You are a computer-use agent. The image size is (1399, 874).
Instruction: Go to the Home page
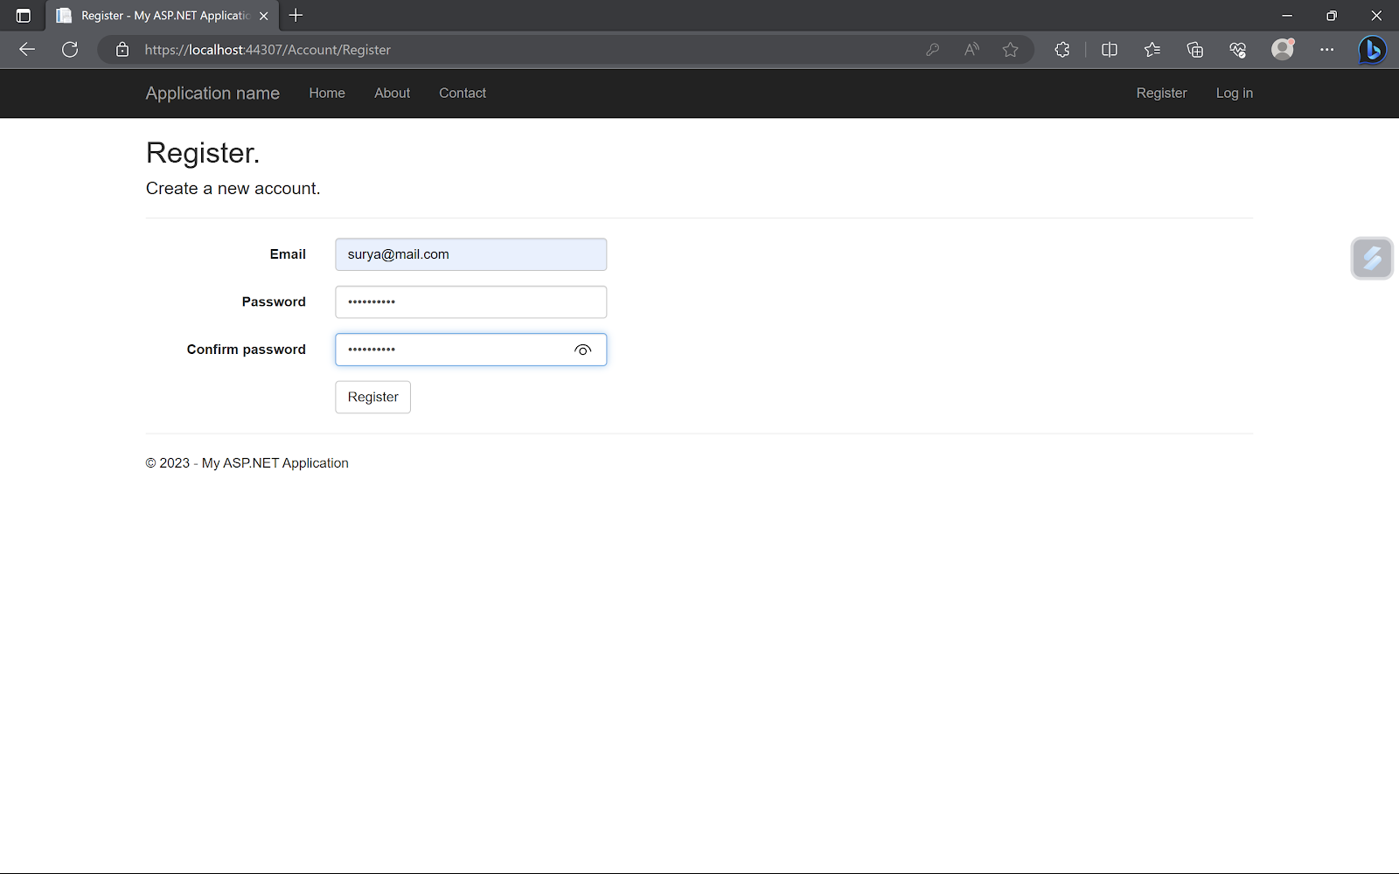pos(327,94)
